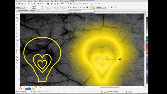
Task: Open the Bitmaps menu
Action: (47, 1)
